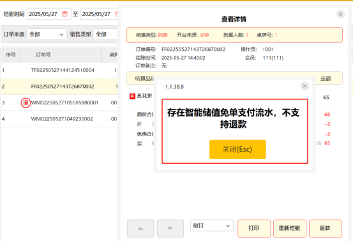Click the 重新结账 button

click(x=290, y=228)
